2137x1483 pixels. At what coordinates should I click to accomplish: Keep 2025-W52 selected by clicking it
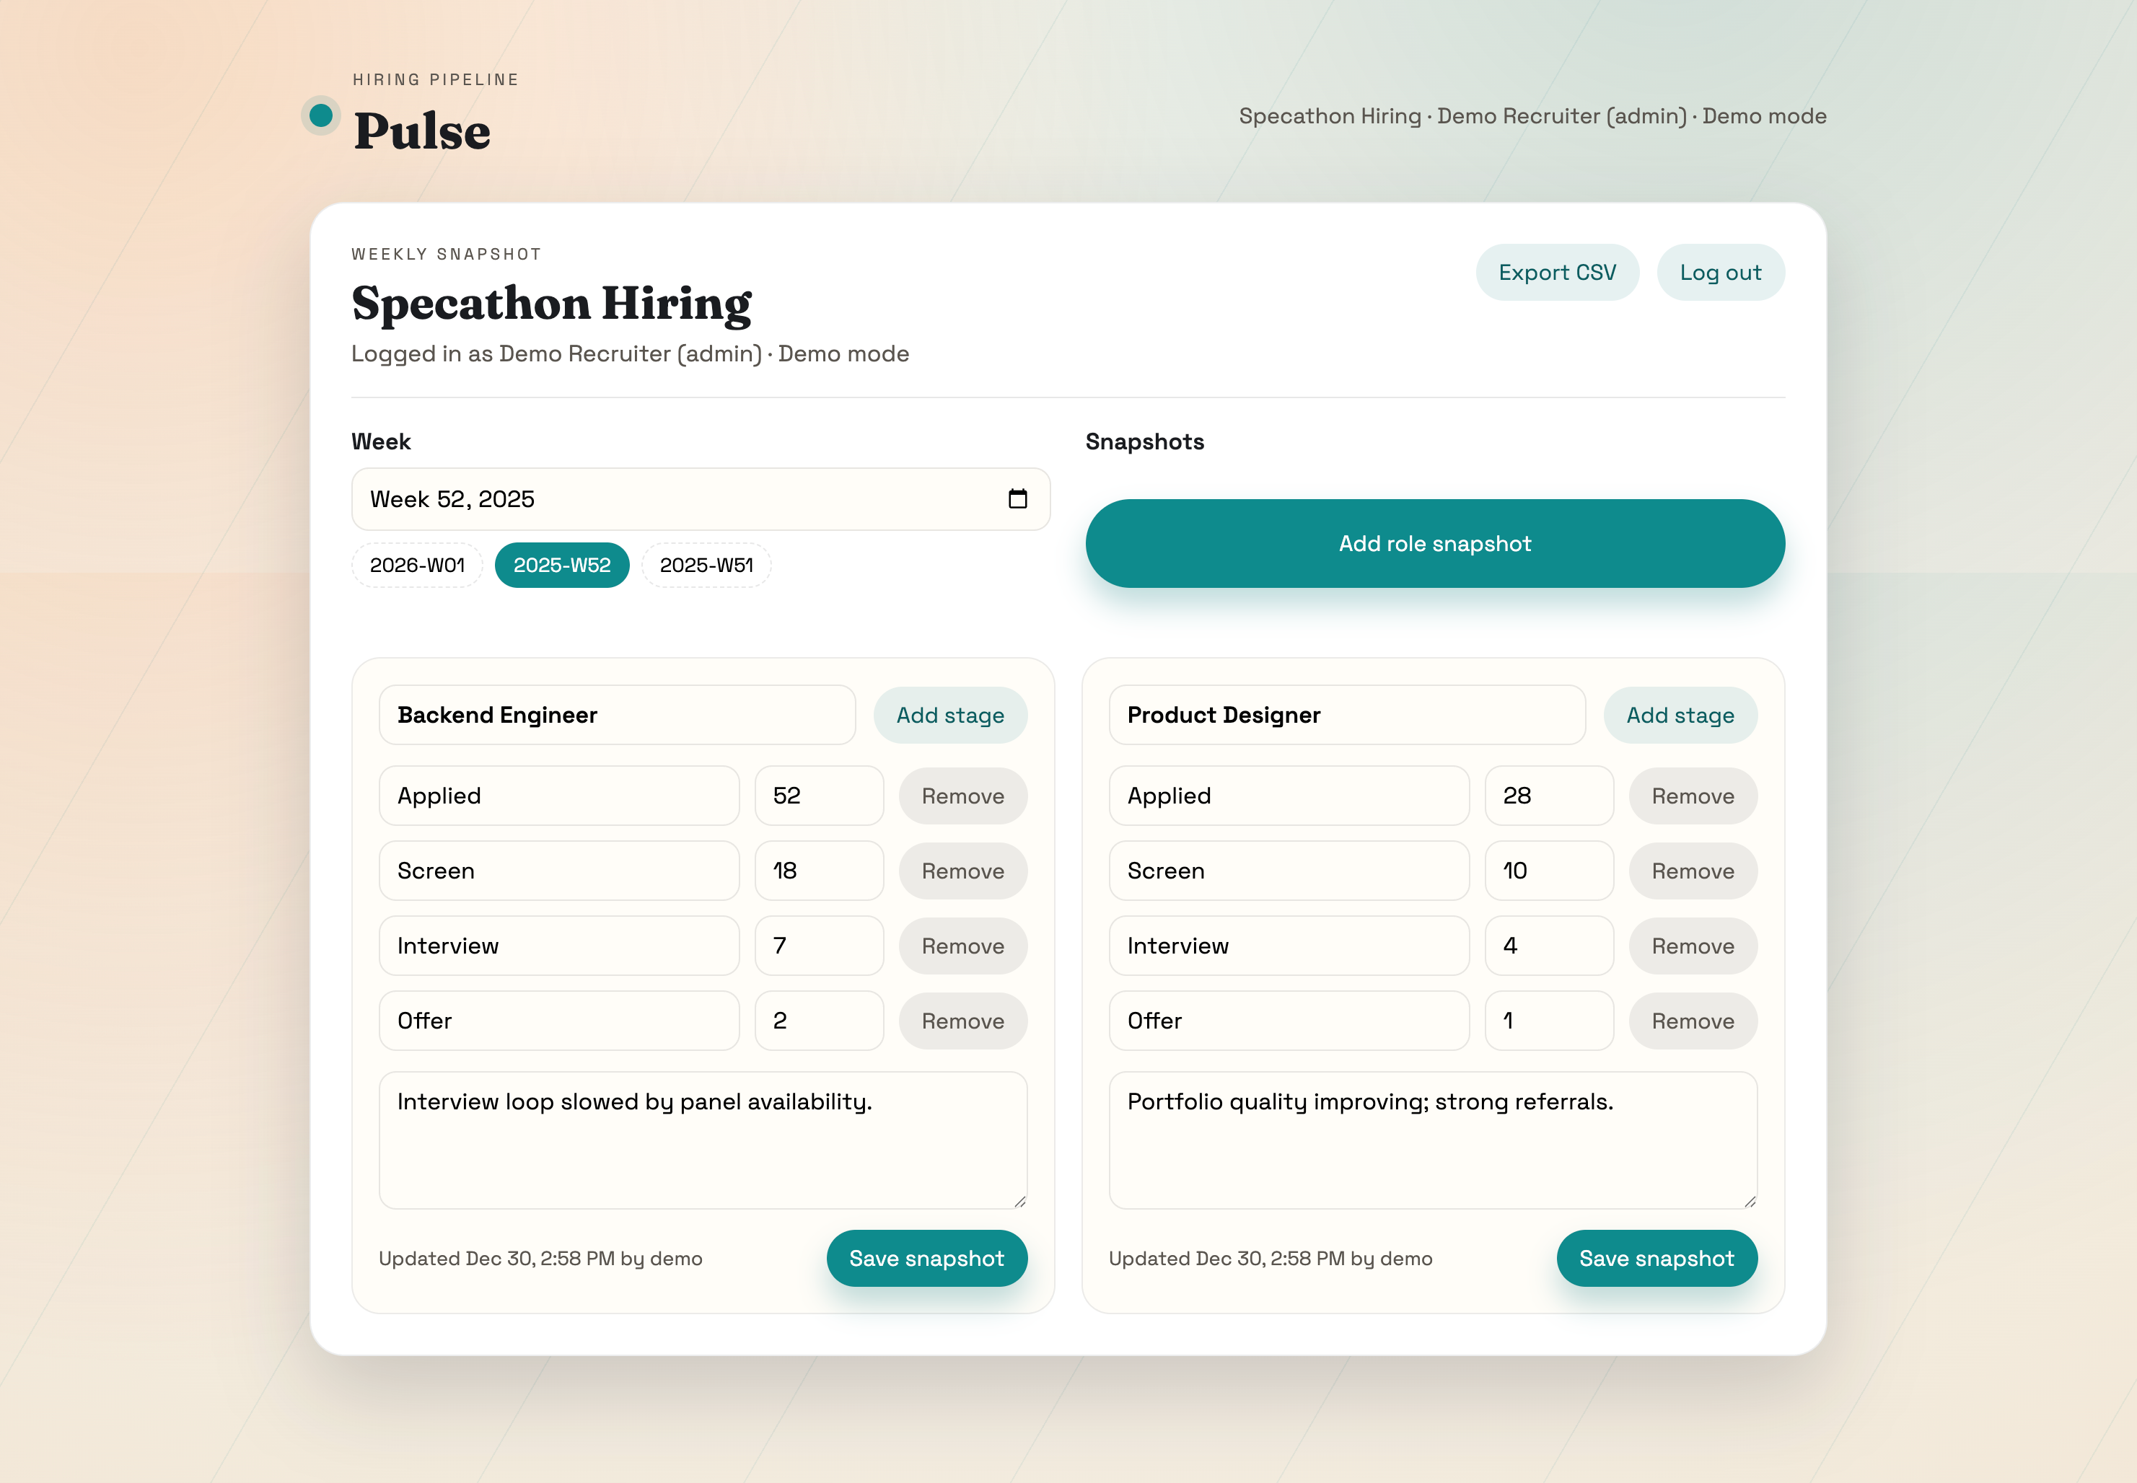coord(562,564)
